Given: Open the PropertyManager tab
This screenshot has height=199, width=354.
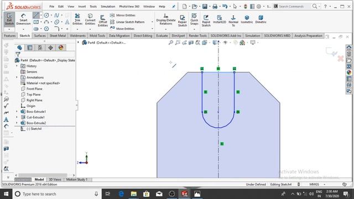Looking at the screenshot, I should click(x=29, y=48).
